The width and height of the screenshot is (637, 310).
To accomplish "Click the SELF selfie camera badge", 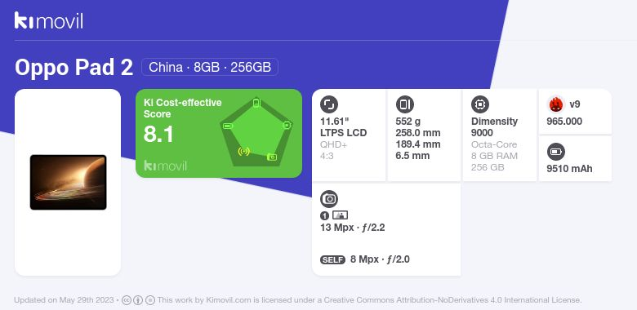I will tap(332, 259).
